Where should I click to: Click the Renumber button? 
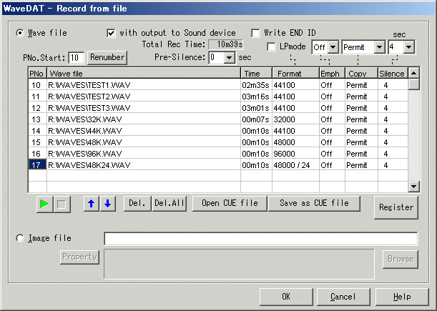[x=107, y=57]
